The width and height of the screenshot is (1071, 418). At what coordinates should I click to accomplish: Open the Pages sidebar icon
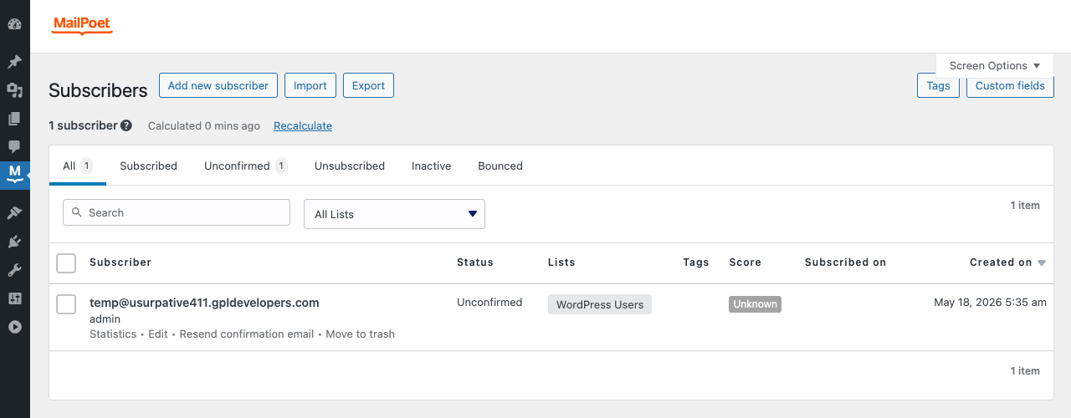point(14,119)
